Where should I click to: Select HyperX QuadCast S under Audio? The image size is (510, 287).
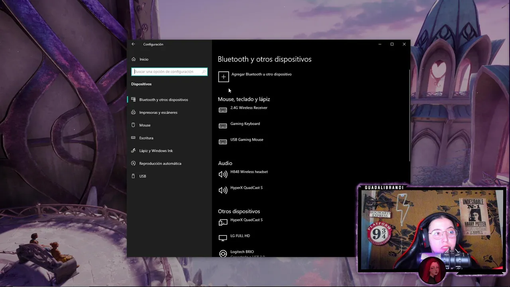click(246, 188)
